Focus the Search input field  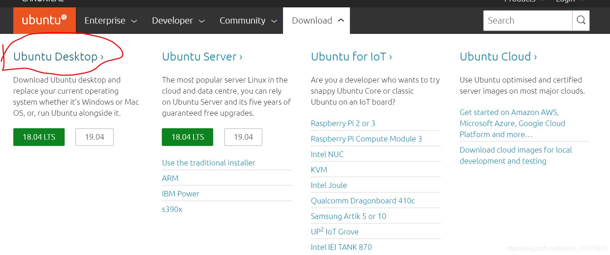tap(528, 20)
